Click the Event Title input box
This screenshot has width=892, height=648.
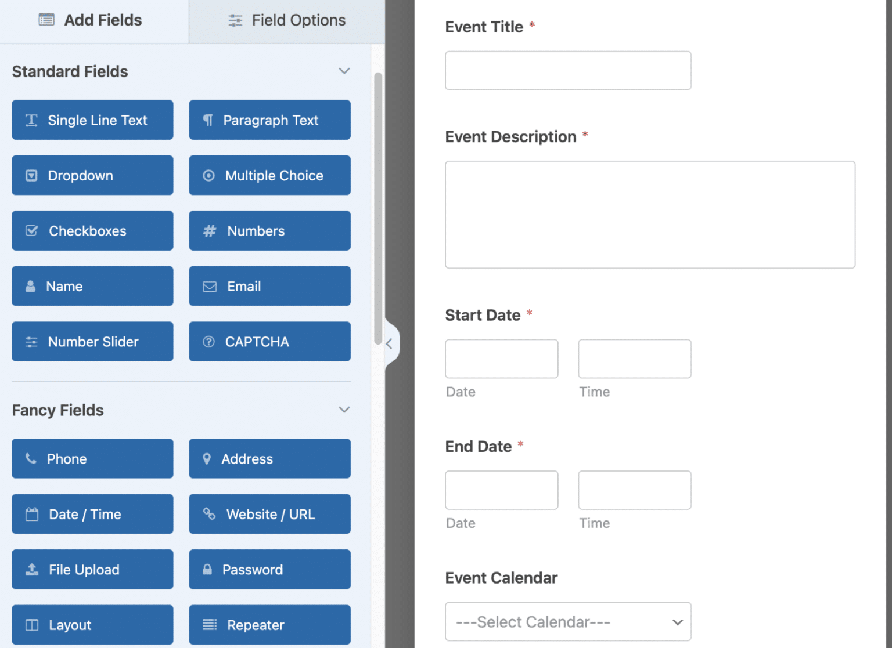tap(567, 70)
